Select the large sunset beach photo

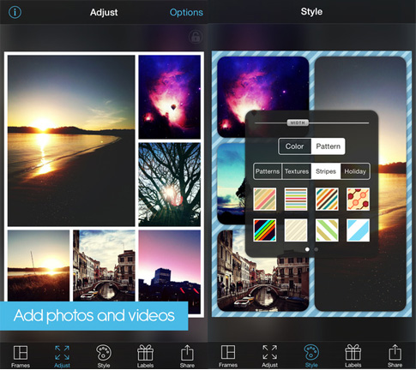[71, 140]
